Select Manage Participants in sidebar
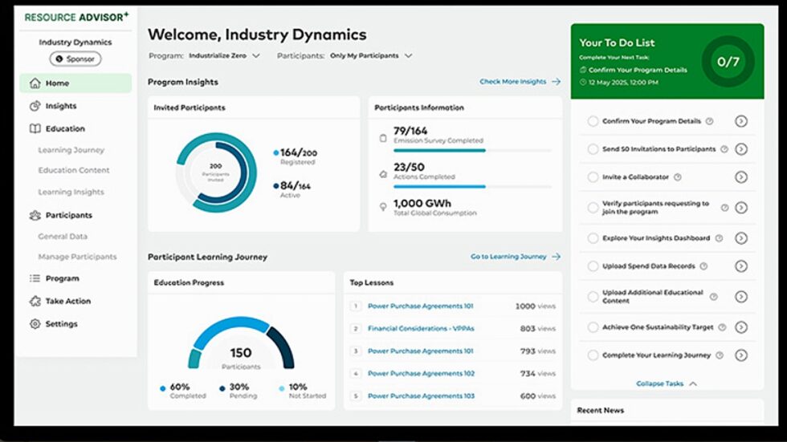This screenshot has height=442, width=787. click(77, 257)
